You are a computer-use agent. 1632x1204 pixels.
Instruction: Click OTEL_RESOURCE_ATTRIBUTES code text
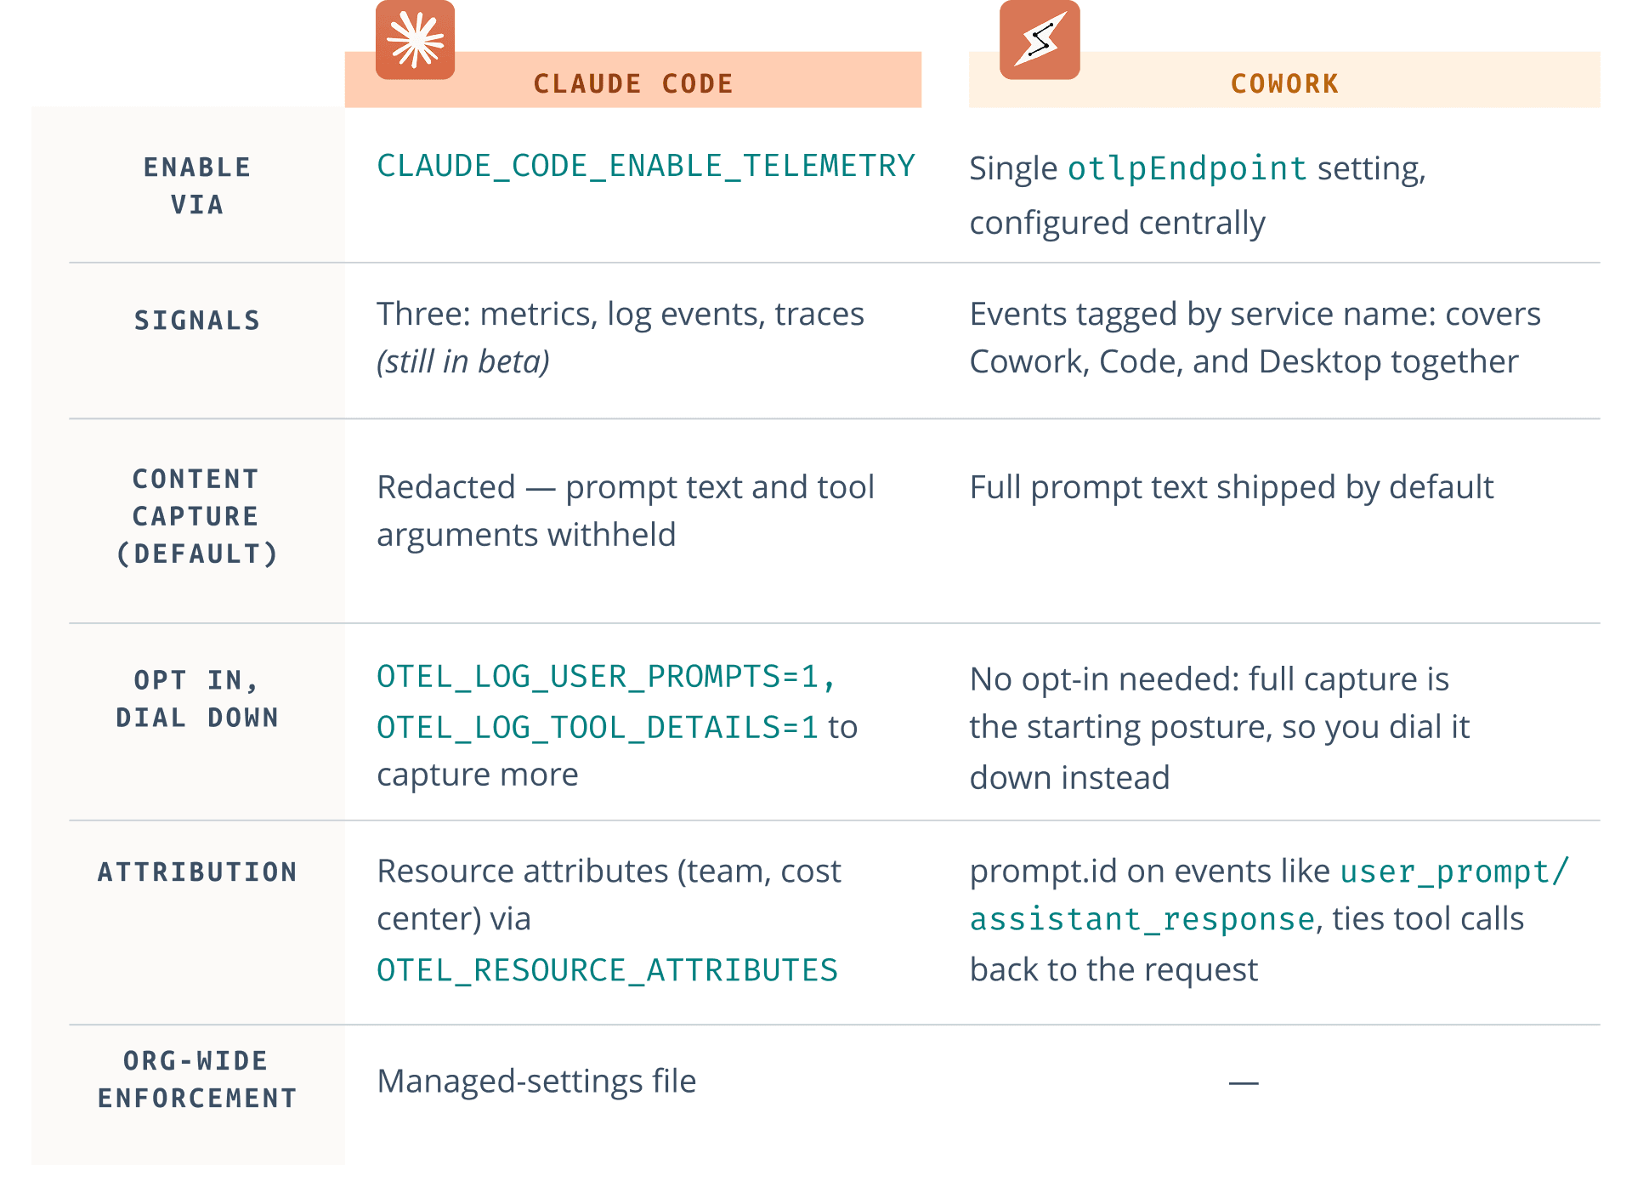point(607,970)
